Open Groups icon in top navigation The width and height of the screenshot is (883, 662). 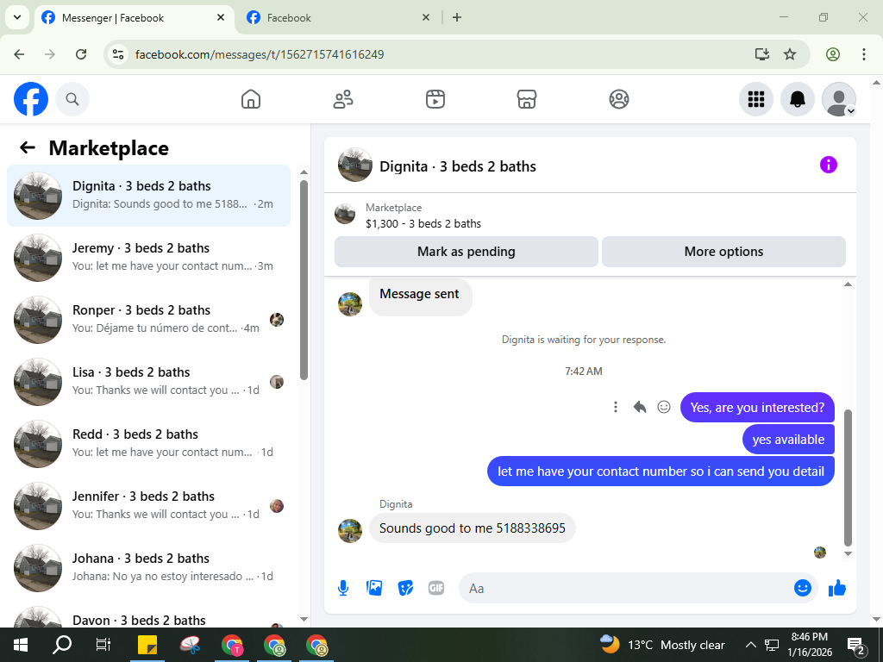click(x=619, y=99)
